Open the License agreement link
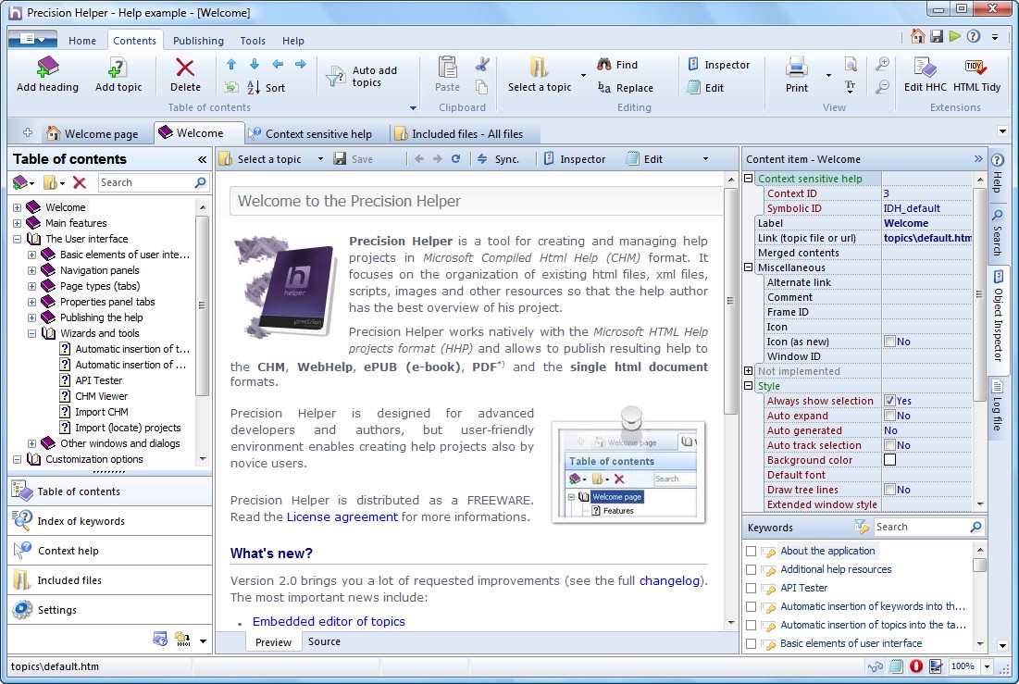 point(342,516)
